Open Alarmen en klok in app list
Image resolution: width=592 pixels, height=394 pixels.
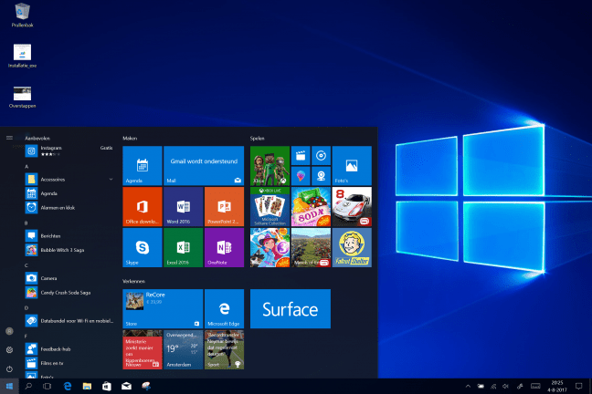(x=69, y=207)
